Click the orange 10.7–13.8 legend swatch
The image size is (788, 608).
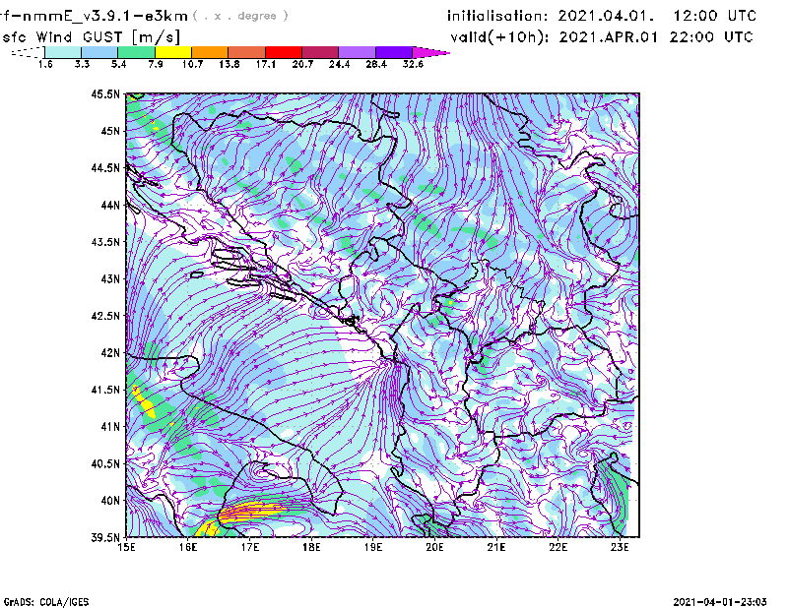click(x=210, y=52)
